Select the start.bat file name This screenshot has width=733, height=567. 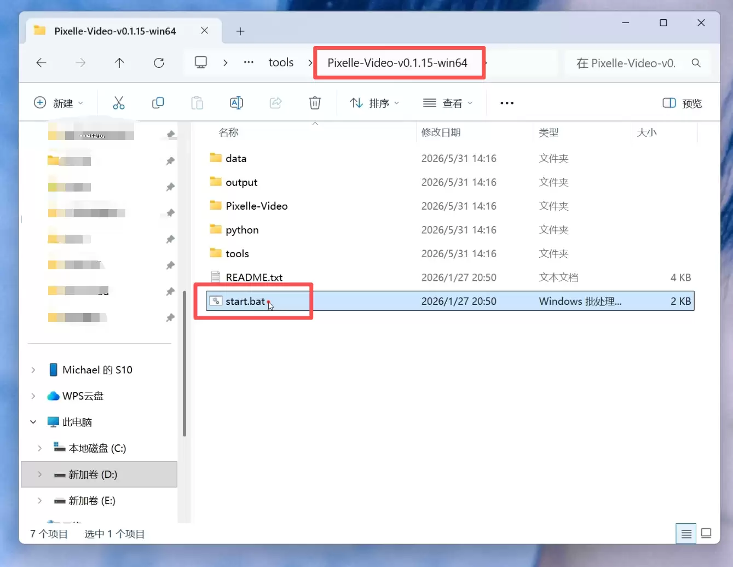tap(245, 301)
